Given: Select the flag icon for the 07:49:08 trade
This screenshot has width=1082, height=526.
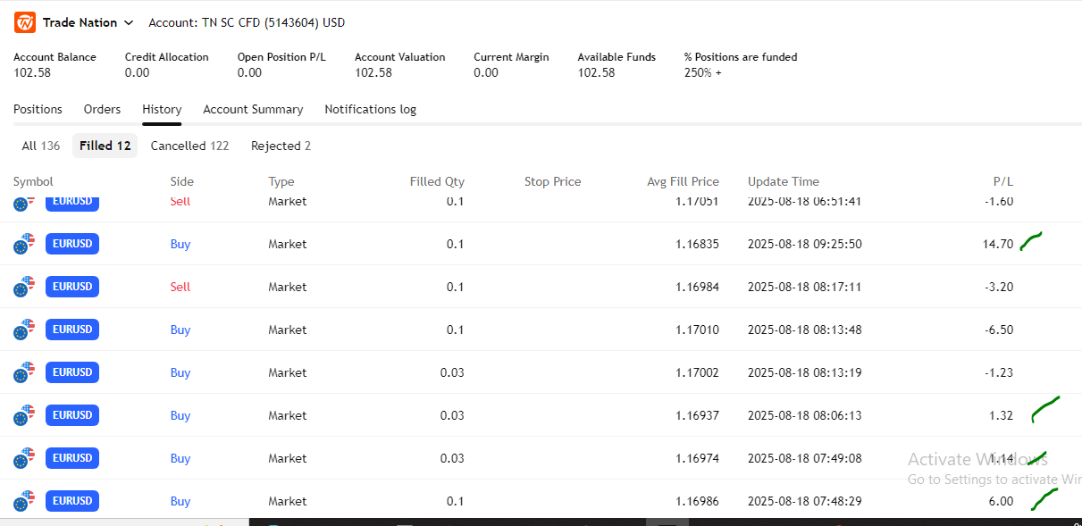Looking at the screenshot, I should point(23,458).
